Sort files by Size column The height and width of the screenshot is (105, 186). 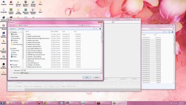[75, 32]
